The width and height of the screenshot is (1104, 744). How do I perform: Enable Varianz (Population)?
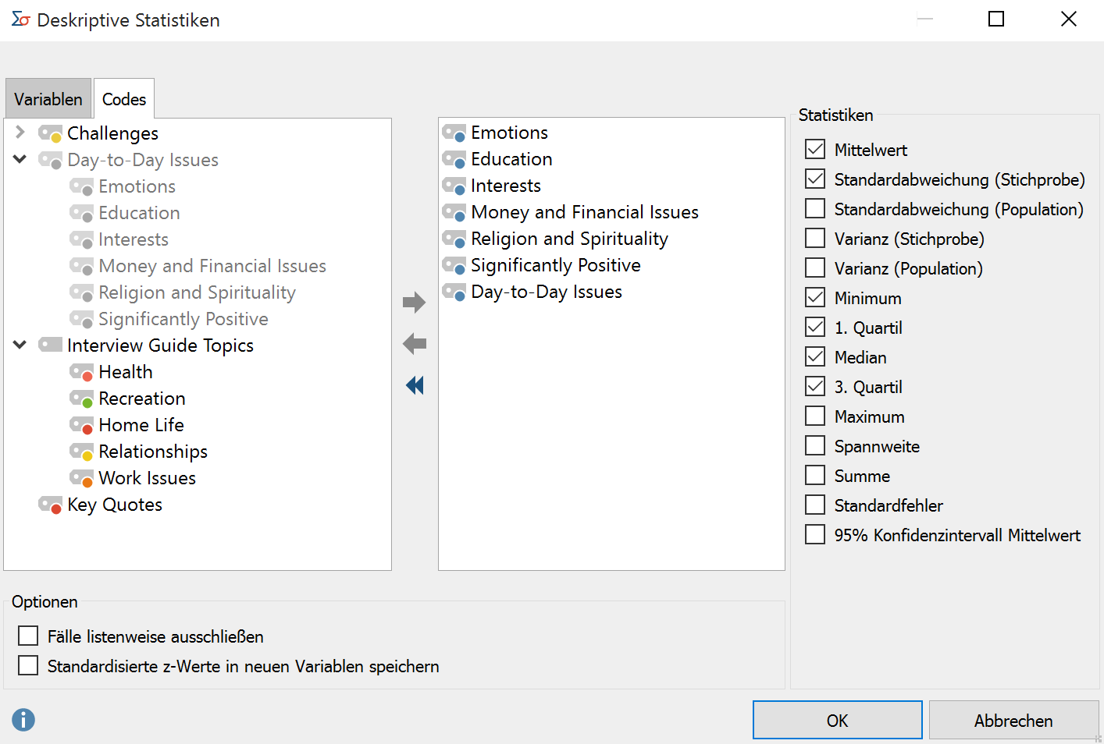815,267
